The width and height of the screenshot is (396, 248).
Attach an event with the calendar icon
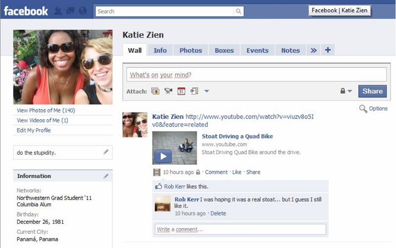click(181, 91)
